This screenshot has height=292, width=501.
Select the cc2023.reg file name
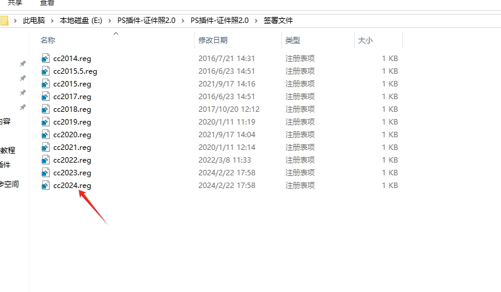click(72, 173)
